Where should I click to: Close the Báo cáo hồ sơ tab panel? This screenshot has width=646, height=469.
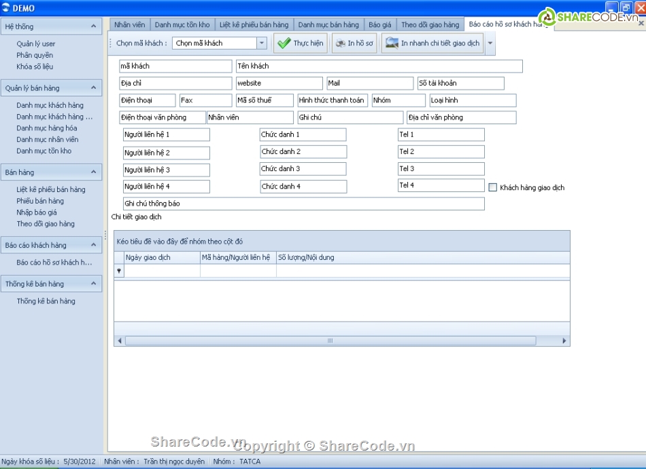641,24
